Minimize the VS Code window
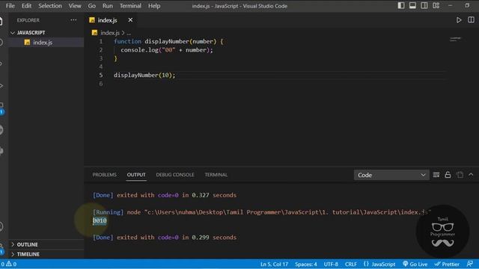The image size is (479, 269). click(x=451, y=5)
